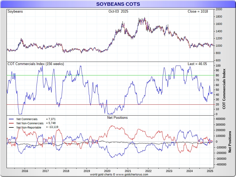
Task: Click the vertical COT Commercials Index axis title
Action: pos(224,89)
